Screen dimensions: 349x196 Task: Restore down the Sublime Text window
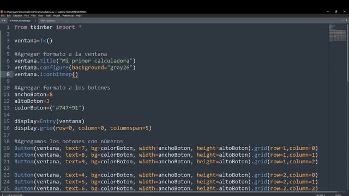pos(336,11)
